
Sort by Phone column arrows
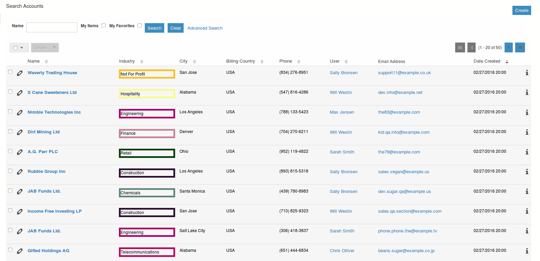(x=299, y=62)
